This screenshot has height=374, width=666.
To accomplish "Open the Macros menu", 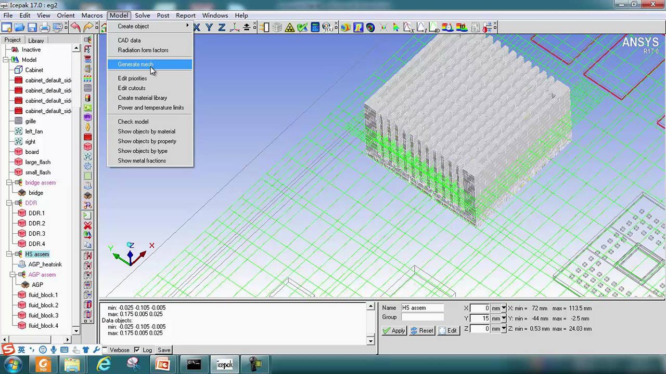I will [92, 16].
